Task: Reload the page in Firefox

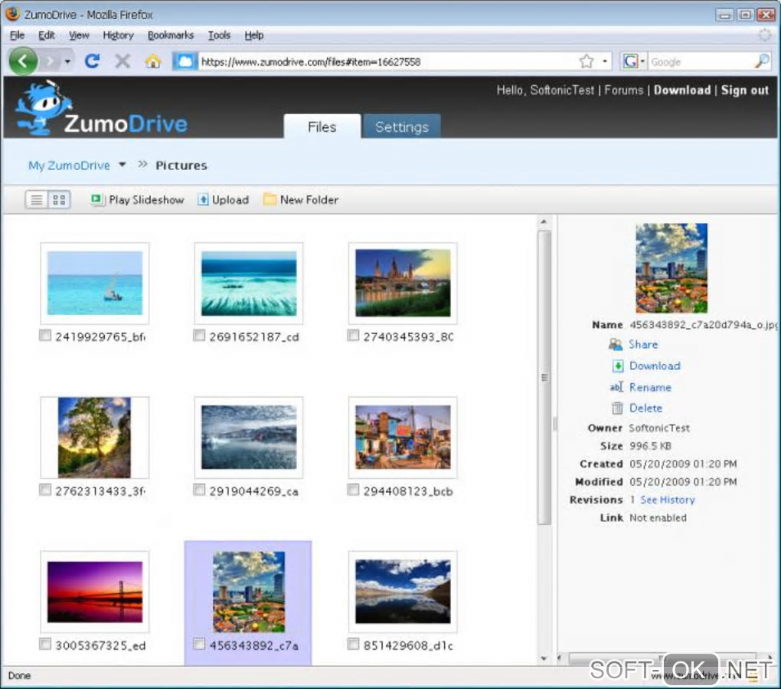Action: [92, 61]
